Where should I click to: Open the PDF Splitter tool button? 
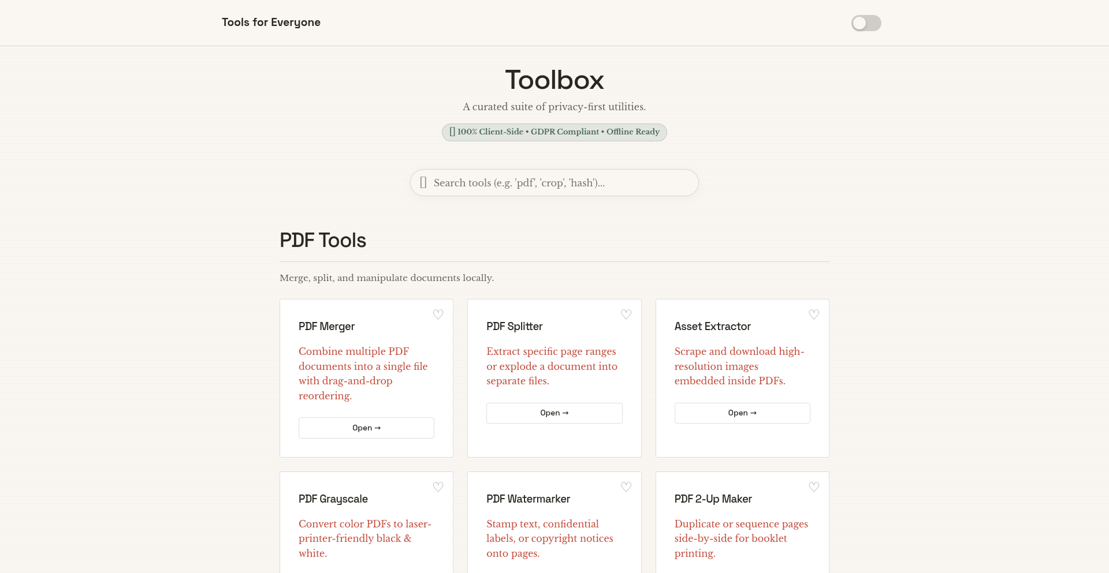(554, 413)
